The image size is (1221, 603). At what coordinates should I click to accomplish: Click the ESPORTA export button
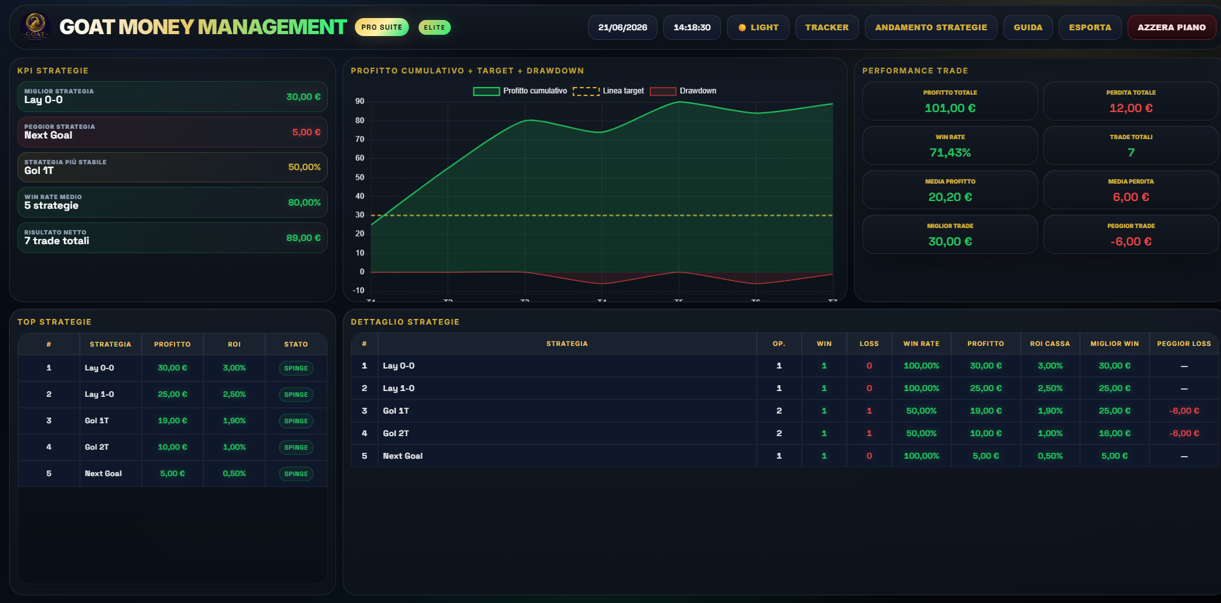click(x=1090, y=28)
